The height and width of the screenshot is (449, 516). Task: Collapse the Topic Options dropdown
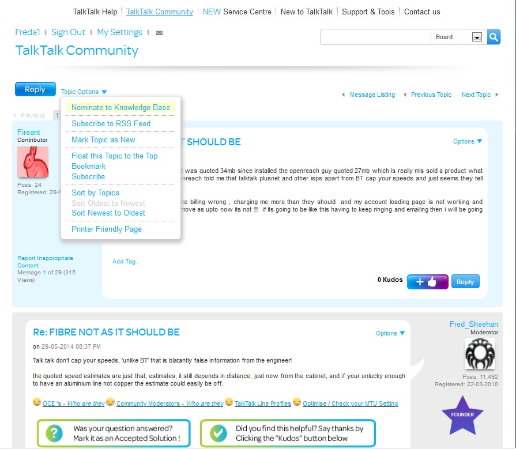pyautogui.click(x=84, y=92)
